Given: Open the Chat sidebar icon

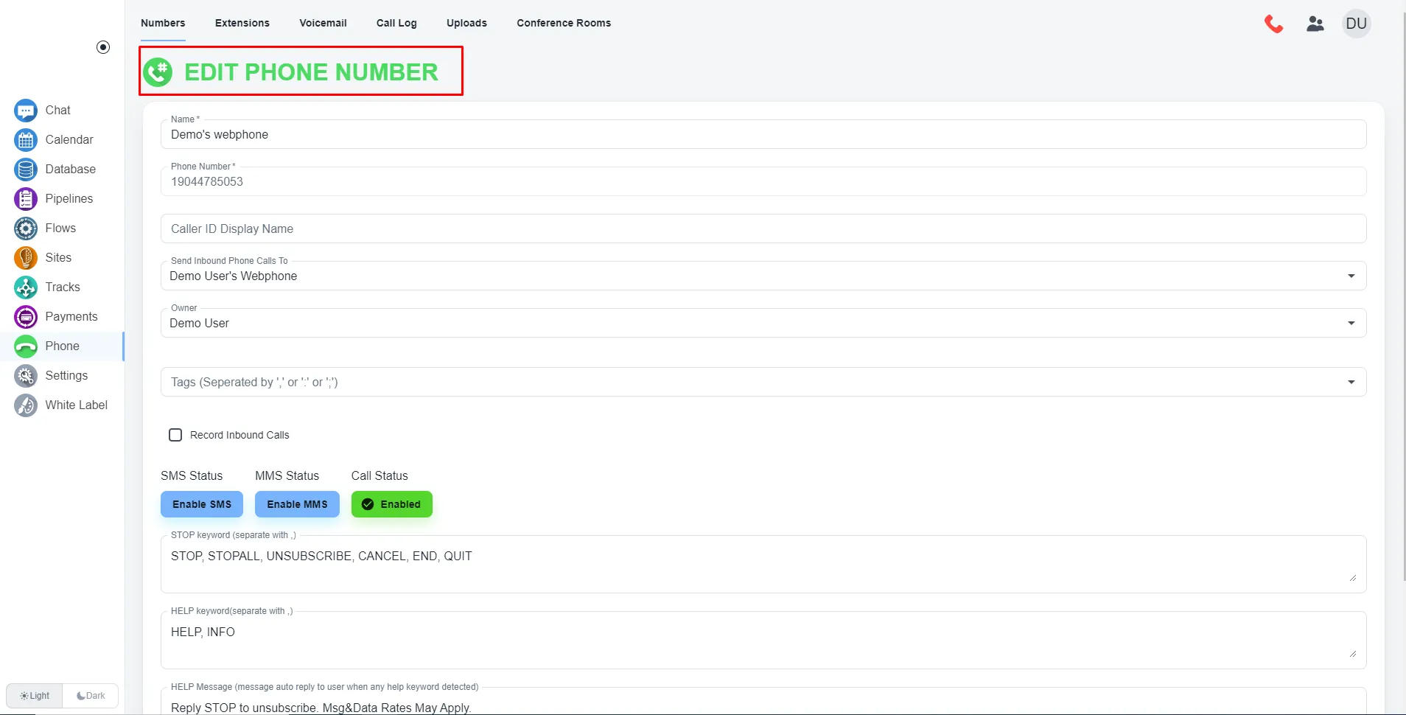Looking at the screenshot, I should pos(26,111).
